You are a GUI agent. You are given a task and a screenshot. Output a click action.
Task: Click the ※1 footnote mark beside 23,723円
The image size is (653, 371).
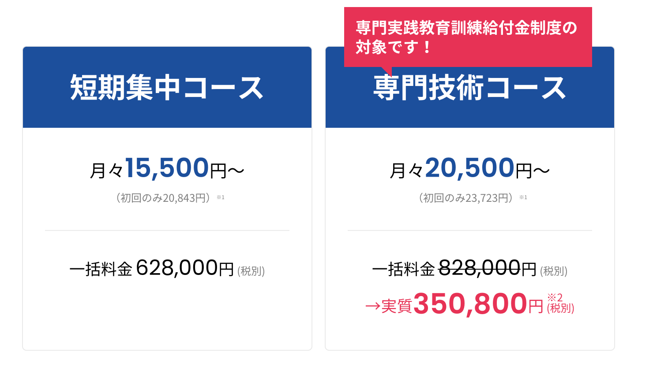coord(523,197)
